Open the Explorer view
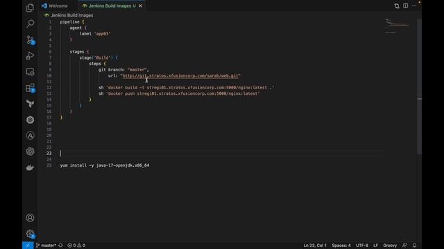 coord(30,8)
